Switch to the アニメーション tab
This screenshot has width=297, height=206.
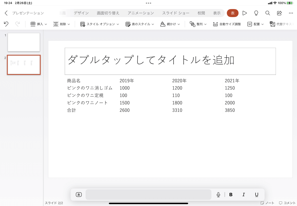click(x=141, y=13)
